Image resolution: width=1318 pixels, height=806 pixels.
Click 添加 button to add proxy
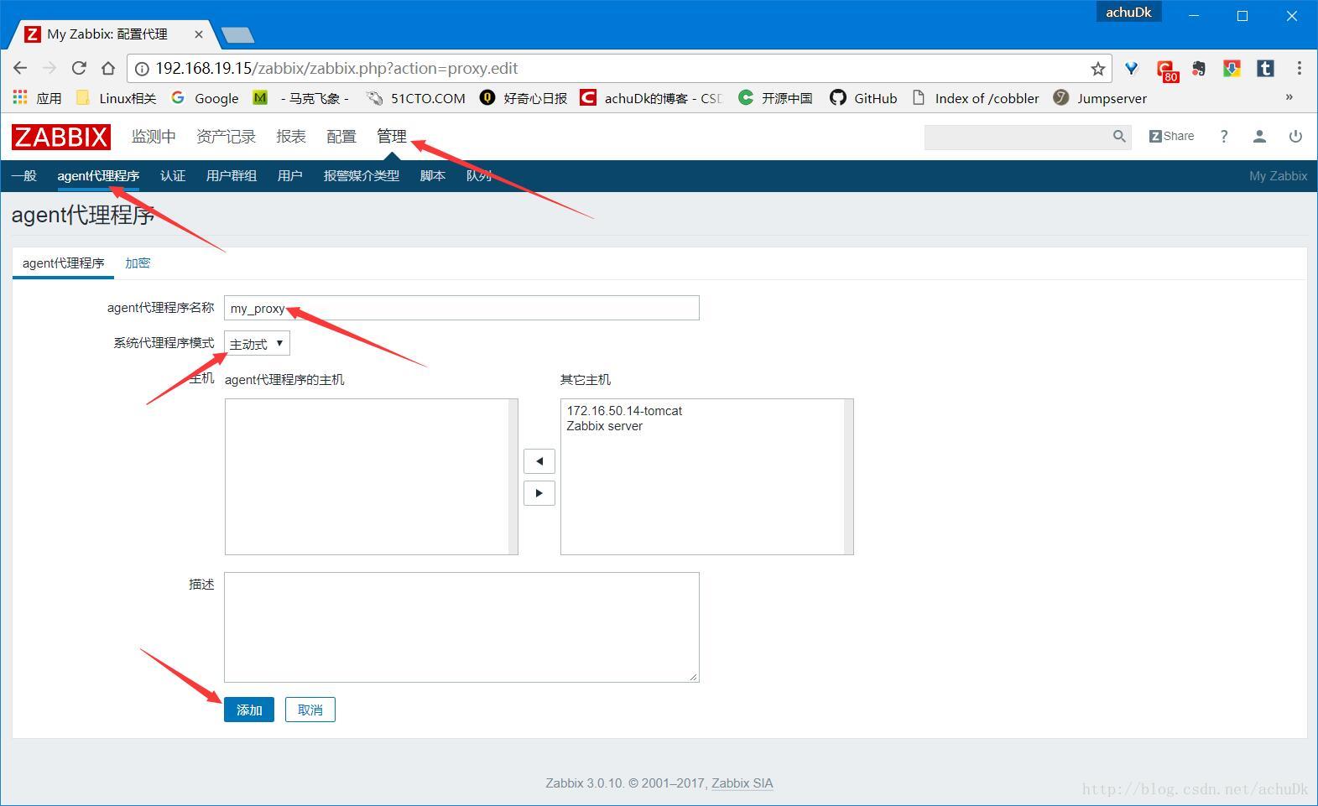tap(249, 710)
